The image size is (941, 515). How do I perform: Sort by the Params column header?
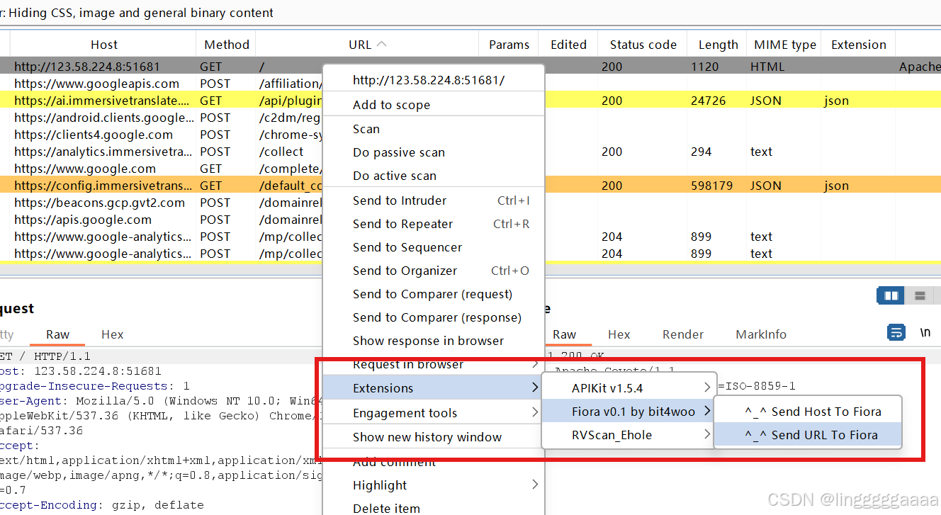(509, 45)
